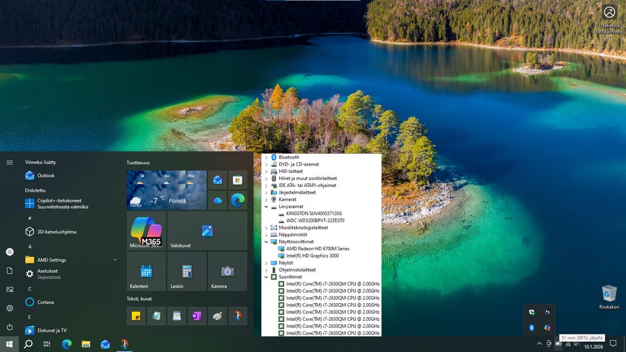
Task: Select the Näppäimistöt device category
Action: 293,235
